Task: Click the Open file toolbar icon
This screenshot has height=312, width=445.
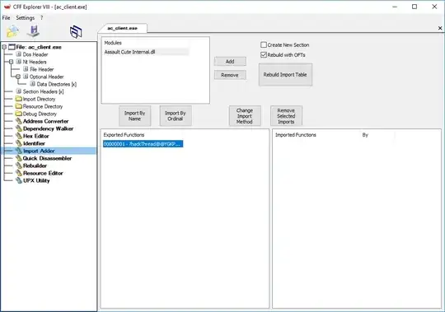Action: pos(12,31)
